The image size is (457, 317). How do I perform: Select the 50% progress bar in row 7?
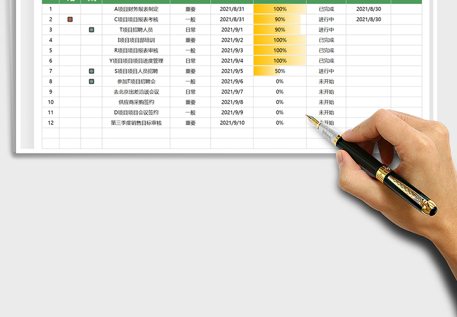coord(279,71)
